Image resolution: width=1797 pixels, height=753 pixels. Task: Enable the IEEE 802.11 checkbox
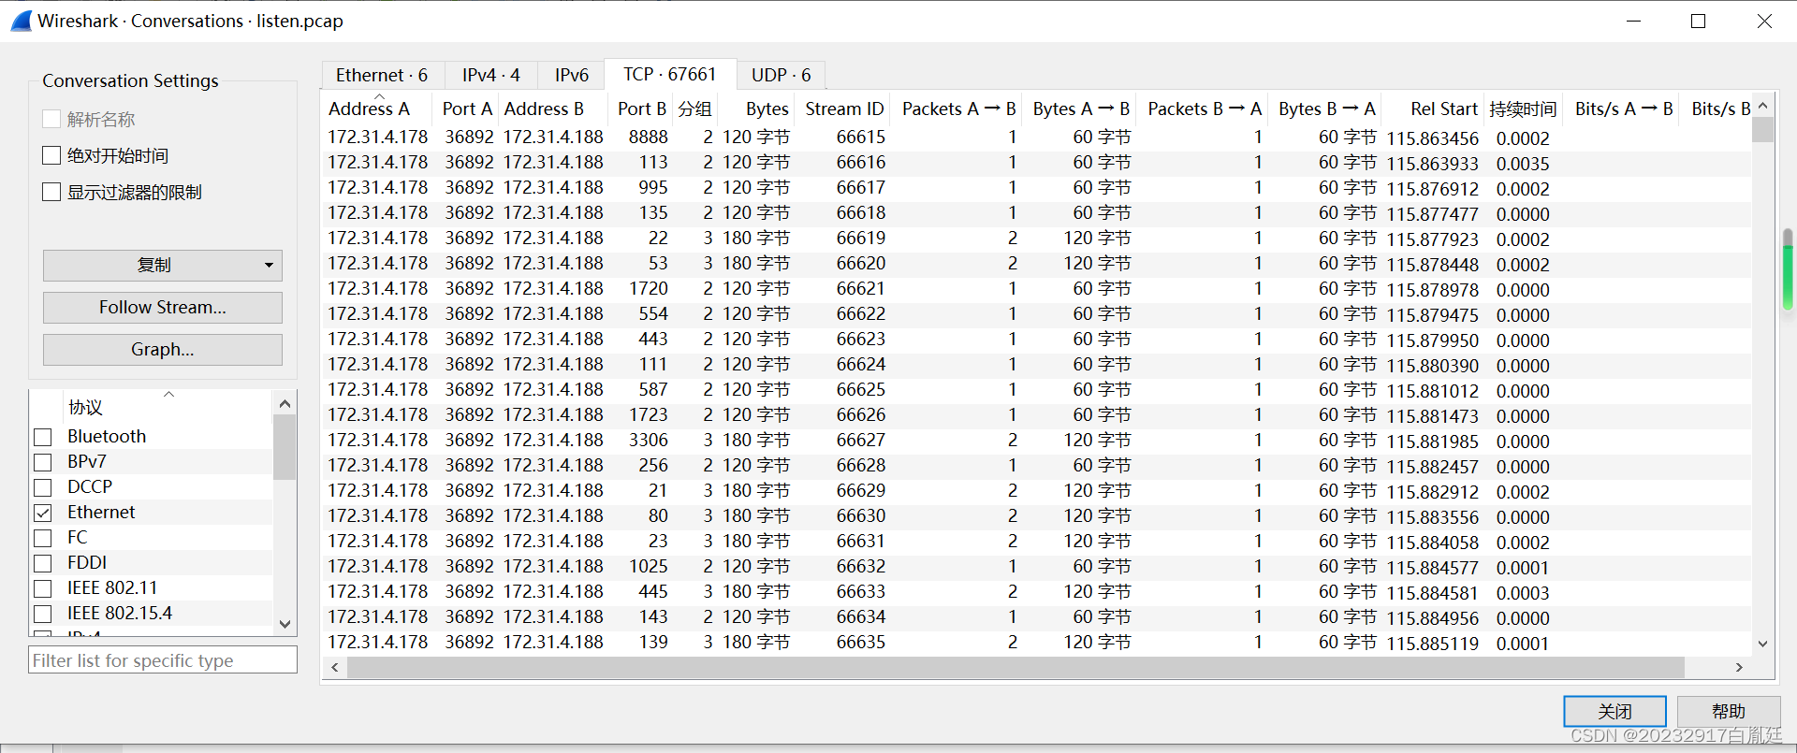(x=42, y=588)
